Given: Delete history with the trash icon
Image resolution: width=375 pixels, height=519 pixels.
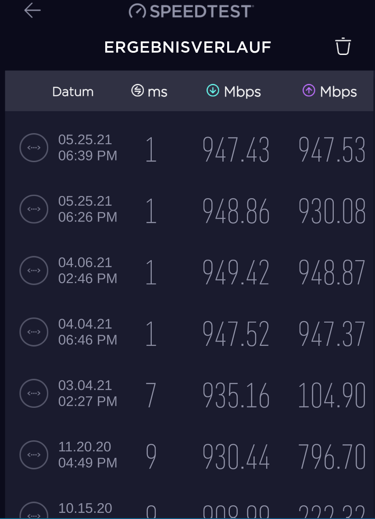Looking at the screenshot, I should click(343, 47).
